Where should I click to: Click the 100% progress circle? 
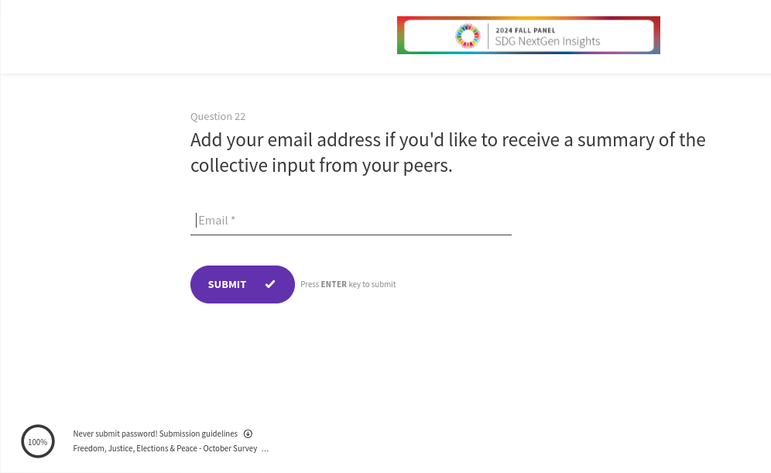[x=38, y=441]
